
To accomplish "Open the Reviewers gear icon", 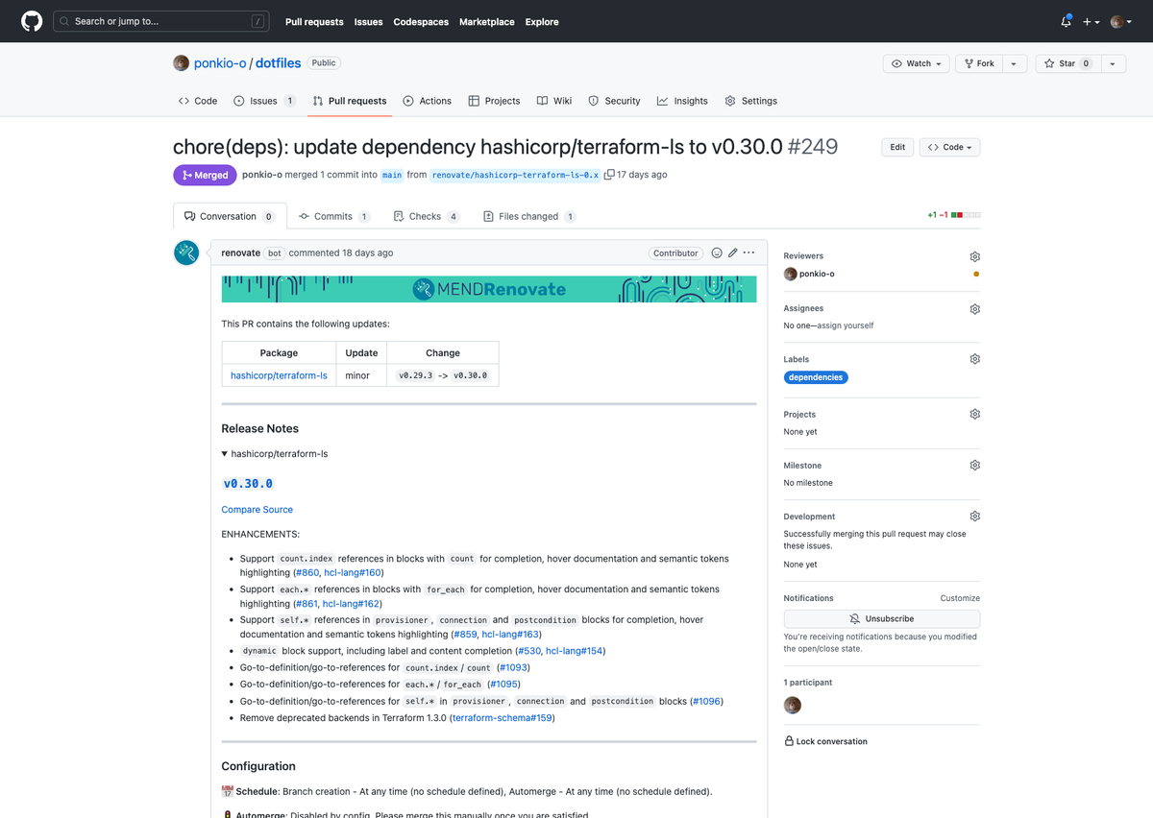I will pyautogui.click(x=974, y=256).
